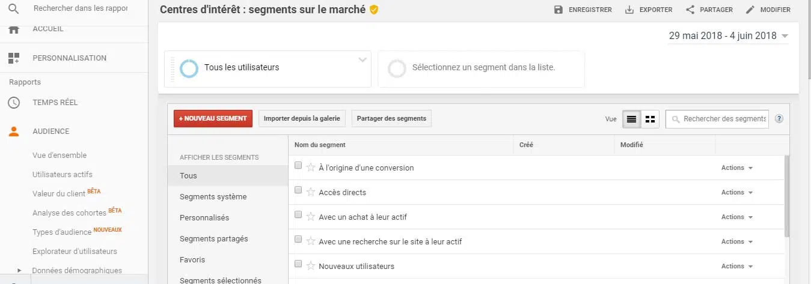Check the À l'origine d'une conversion checkbox
Screen dimensions: 811x284
298,166
